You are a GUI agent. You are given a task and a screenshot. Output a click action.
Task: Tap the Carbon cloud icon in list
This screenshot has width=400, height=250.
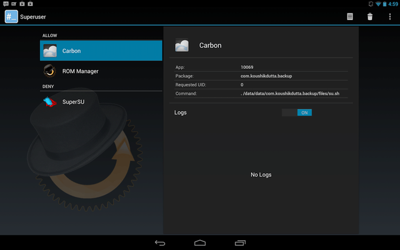pos(50,51)
